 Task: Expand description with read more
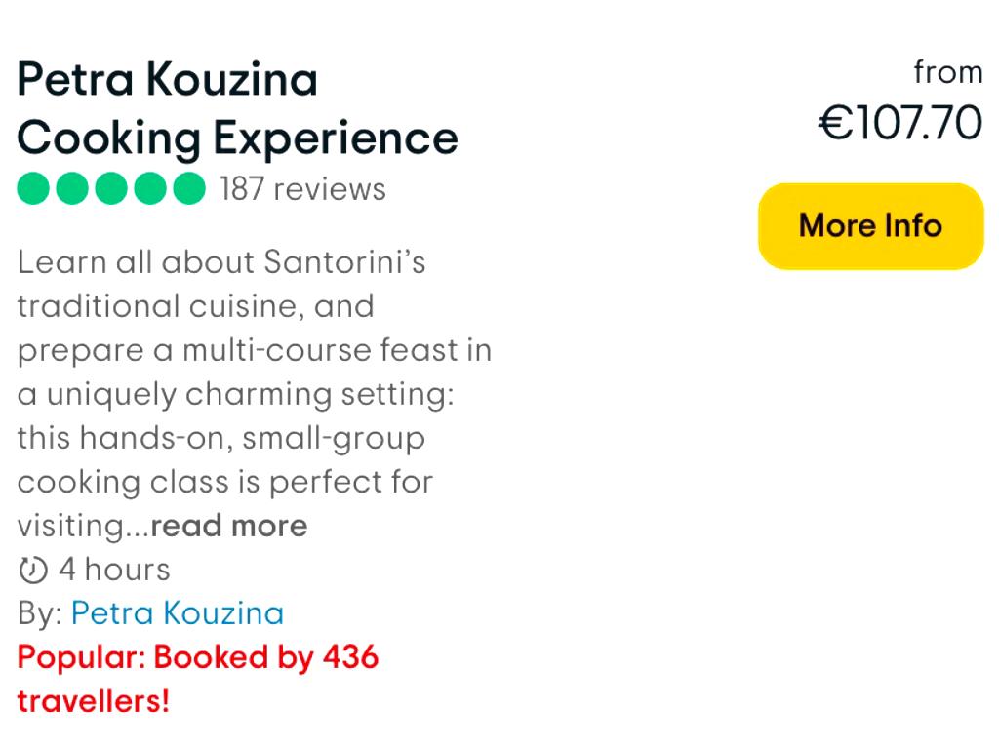(229, 527)
